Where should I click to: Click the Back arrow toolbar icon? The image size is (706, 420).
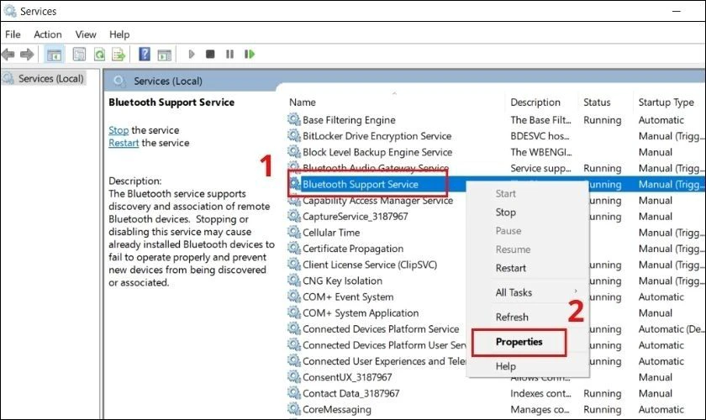[x=8, y=55]
